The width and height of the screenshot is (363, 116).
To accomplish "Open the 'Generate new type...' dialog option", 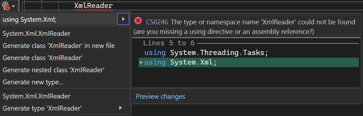I will [33, 82].
